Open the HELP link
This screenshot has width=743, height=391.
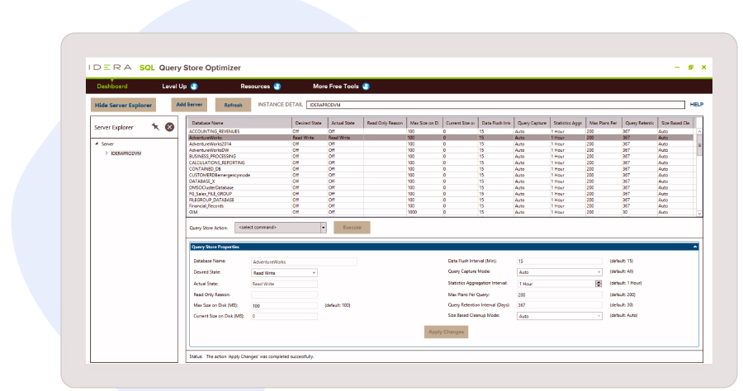[696, 105]
